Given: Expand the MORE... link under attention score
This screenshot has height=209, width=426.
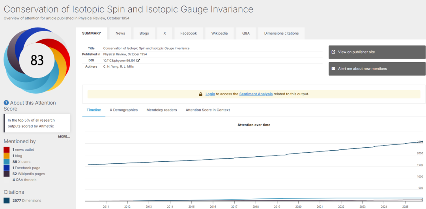Looking at the screenshot, I should (x=64, y=137).
